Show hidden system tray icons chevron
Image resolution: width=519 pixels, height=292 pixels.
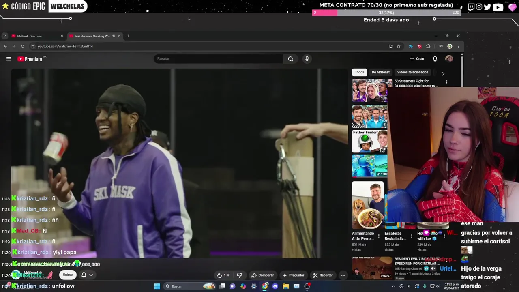coord(394,286)
